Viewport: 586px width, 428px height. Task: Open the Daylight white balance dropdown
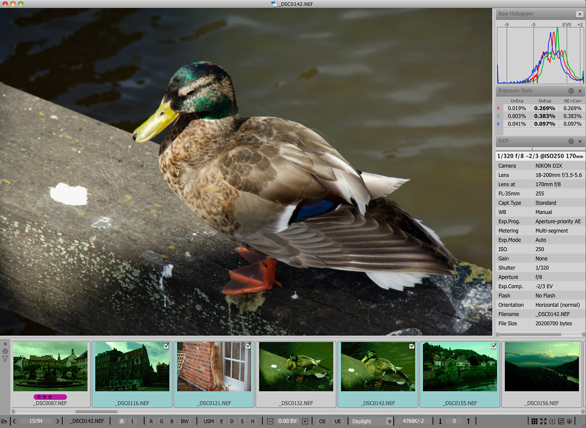coord(389,421)
